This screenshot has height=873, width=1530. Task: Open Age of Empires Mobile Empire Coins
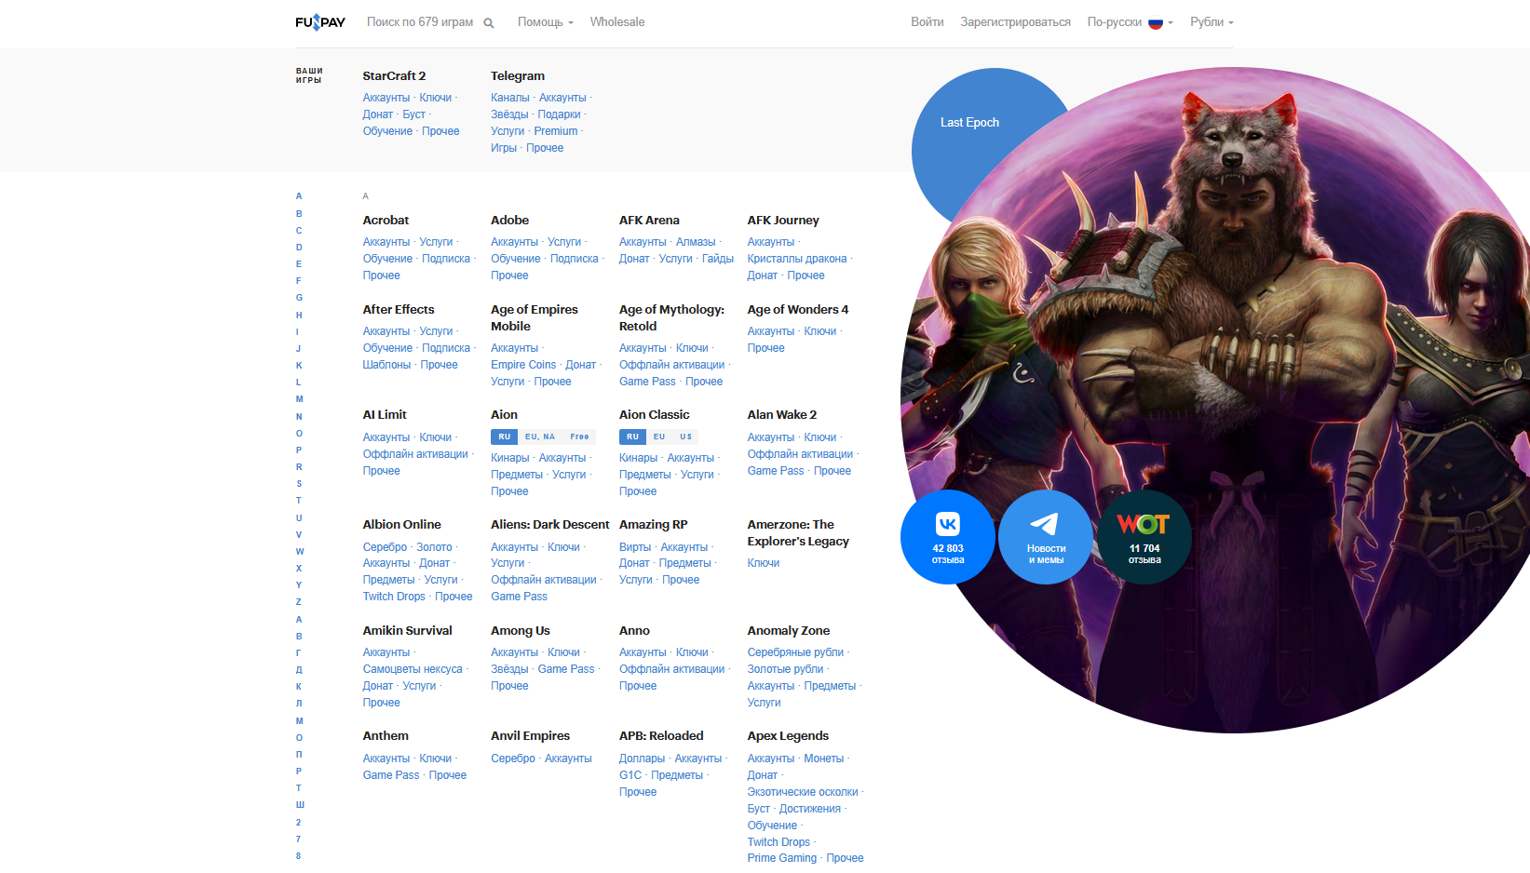(523, 365)
